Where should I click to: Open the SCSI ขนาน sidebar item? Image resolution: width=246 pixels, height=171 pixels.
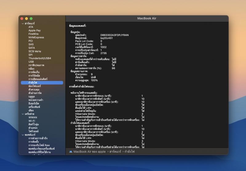pyautogui.click(x=35, y=51)
